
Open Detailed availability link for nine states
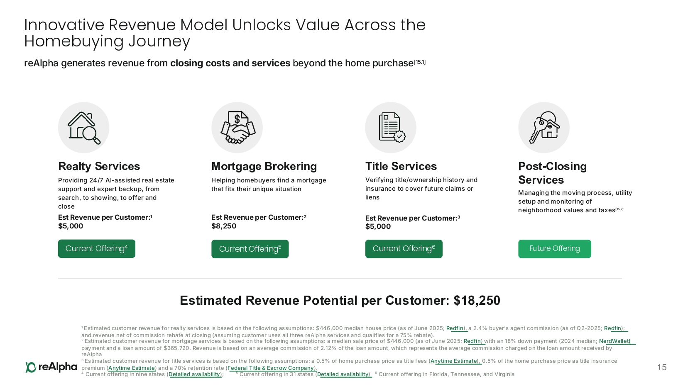pyautogui.click(x=194, y=374)
